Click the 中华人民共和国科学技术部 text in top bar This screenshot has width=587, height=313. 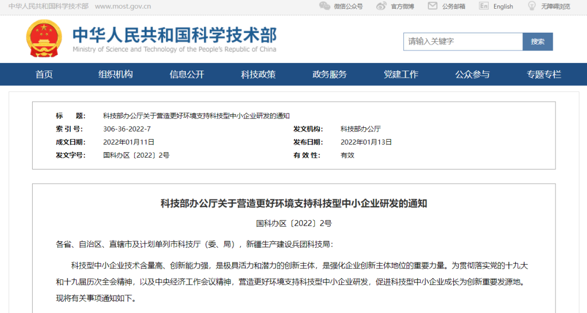[49, 7]
